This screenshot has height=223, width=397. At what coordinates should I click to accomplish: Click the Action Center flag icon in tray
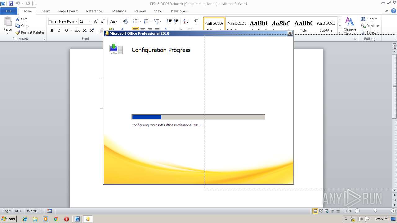click(368, 219)
